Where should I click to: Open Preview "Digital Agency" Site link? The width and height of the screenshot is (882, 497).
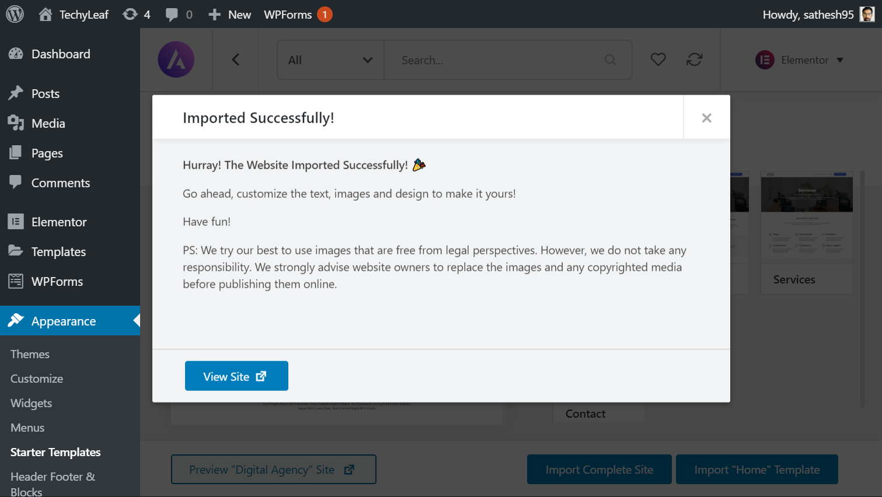point(274,470)
